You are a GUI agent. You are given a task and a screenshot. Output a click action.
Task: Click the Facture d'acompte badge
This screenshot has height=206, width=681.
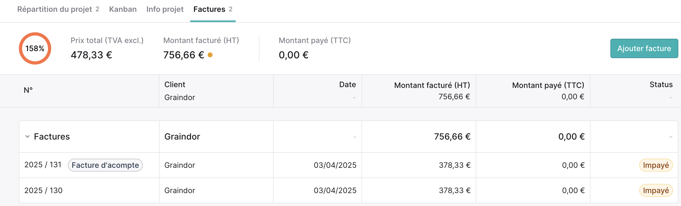coord(105,165)
